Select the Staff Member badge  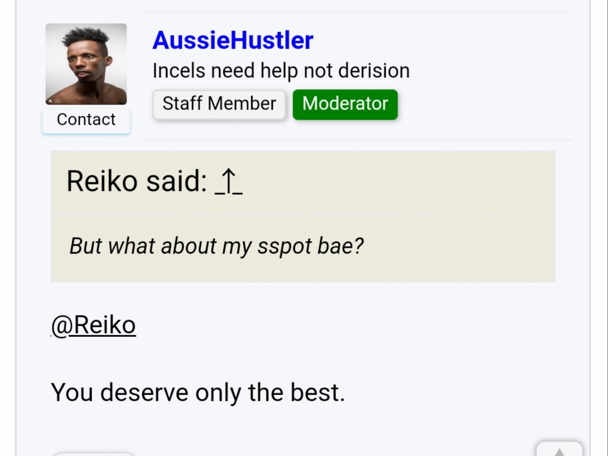coord(220,104)
